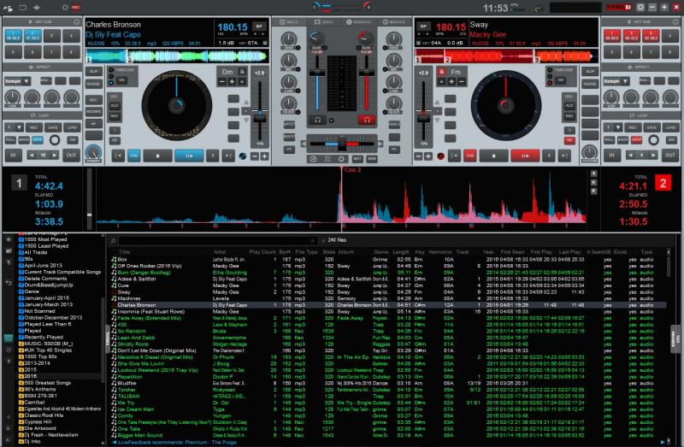Hit the blue CUE button on deck 1
Screen dimensions: 684x447
point(133,156)
